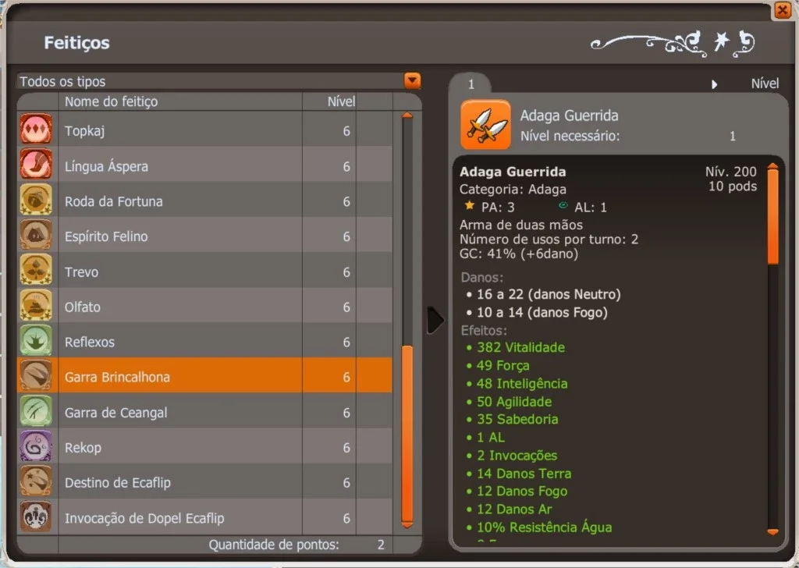Viewport: 799px width, 568px height.
Task: Click the Língua Áspera spell icon
Action: click(x=36, y=164)
